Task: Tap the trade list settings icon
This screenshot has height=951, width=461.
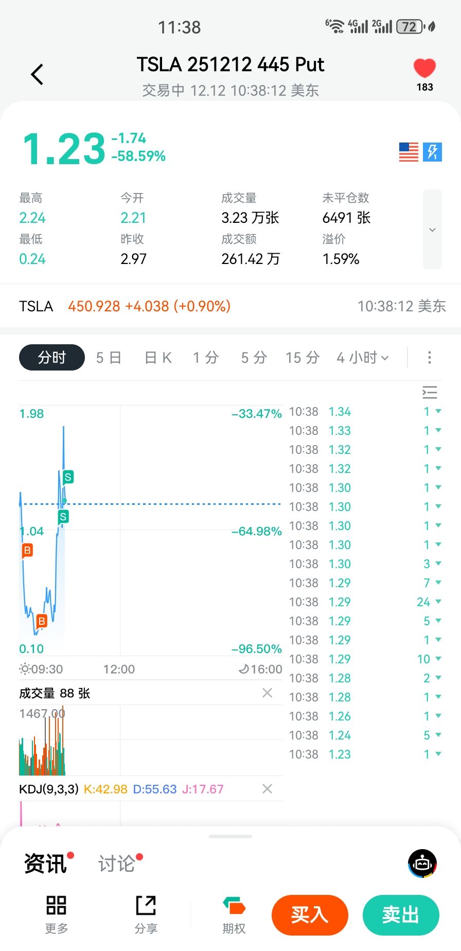Action: tap(430, 393)
